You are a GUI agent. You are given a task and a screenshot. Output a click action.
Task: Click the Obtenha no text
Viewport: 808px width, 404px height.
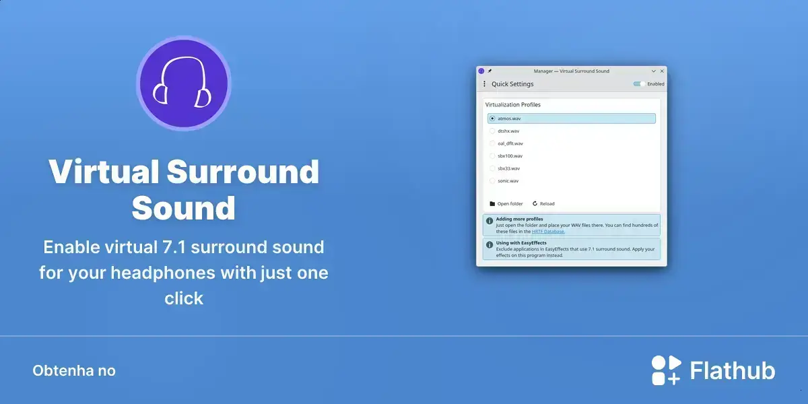(74, 370)
